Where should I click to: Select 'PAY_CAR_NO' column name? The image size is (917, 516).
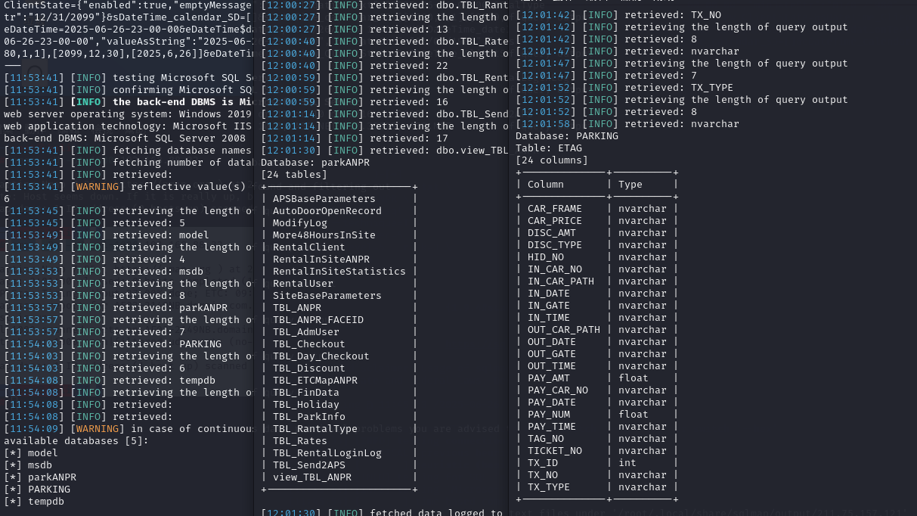tap(558, 390)
